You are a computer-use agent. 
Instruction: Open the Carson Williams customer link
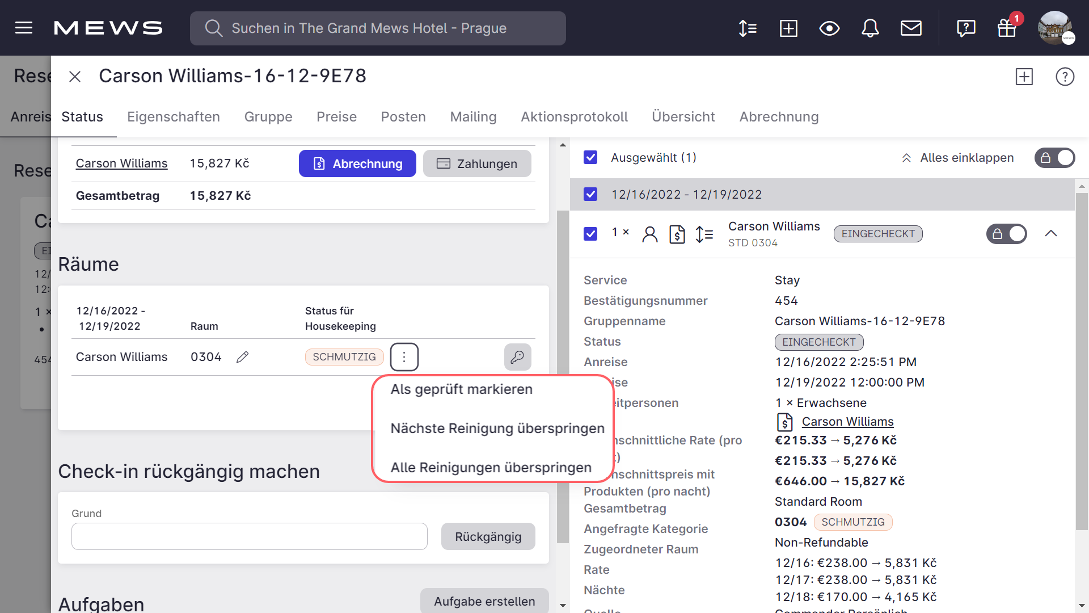click(121, 163)
